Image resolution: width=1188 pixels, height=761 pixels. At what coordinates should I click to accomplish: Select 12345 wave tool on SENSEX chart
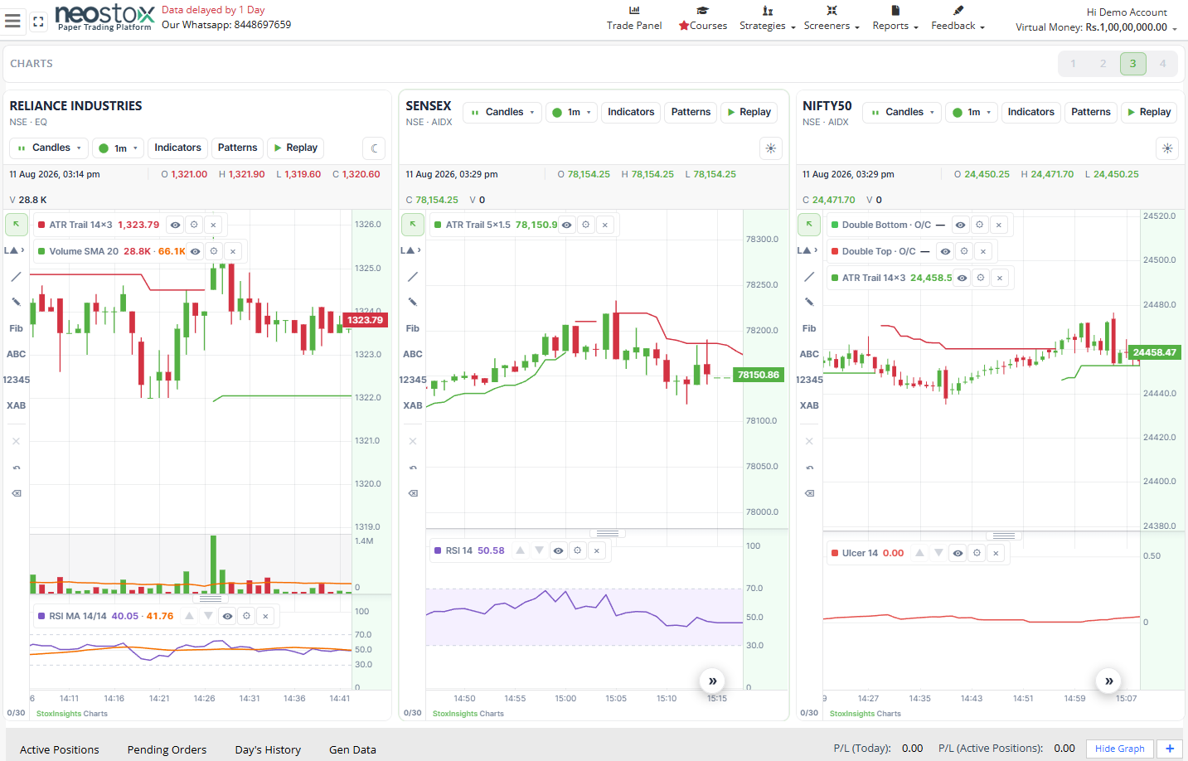(413, 380)
